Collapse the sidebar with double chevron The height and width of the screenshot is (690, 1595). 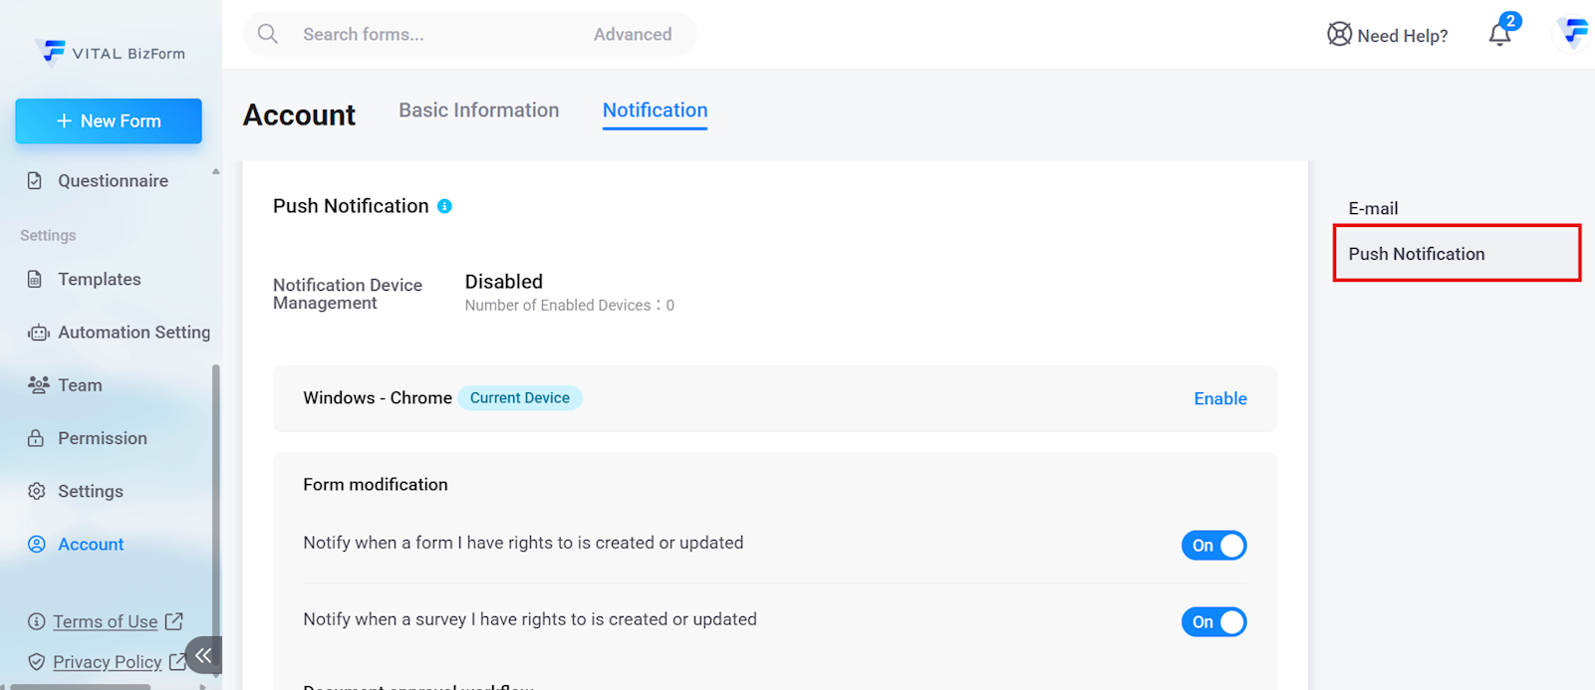tap(203, 655)
